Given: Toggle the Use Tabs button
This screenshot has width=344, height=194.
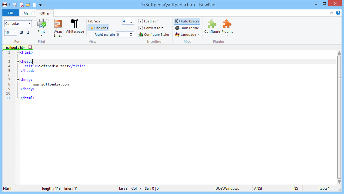Looking at the screenshot, I should [98, 28].
